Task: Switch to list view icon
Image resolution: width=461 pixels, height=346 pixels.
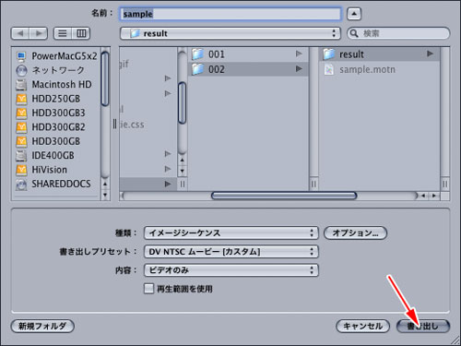Action: point(63,33)
